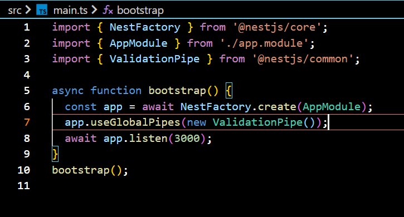Click the highlighted closing brace on line 9
This screenshot has height=217, width=404.
(x=55, y=154)
